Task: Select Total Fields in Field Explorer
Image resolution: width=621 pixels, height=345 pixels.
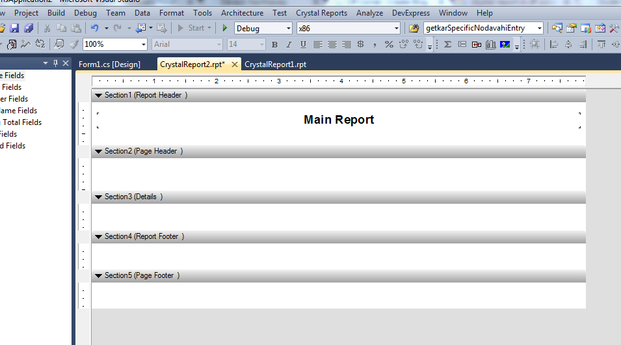Action: [x=21, y=122]
